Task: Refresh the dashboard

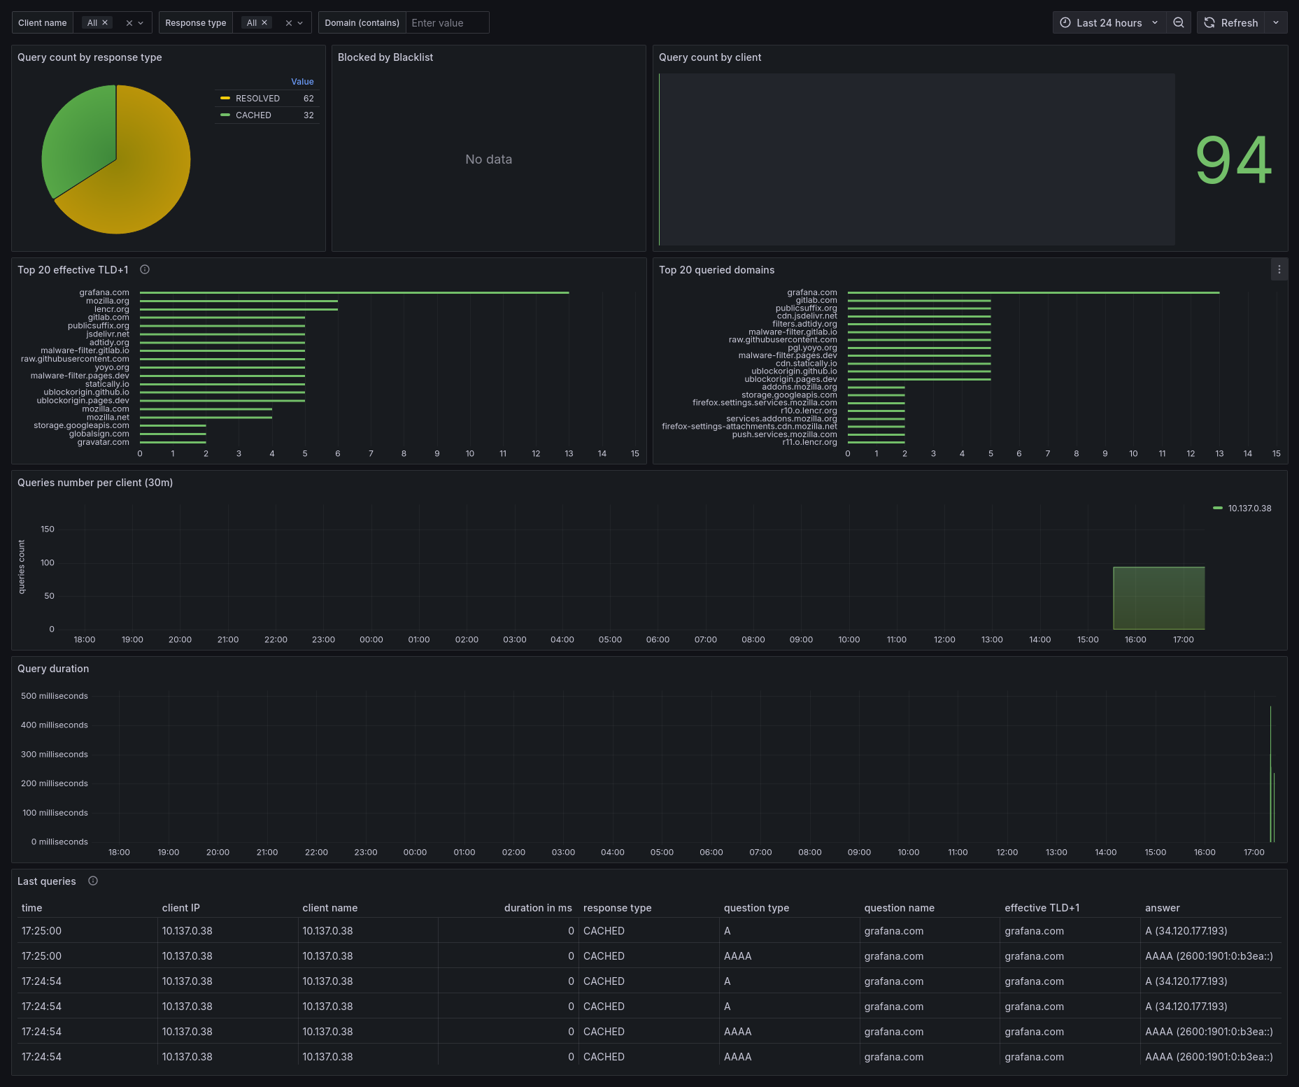Action: (x=1231, y=23)
